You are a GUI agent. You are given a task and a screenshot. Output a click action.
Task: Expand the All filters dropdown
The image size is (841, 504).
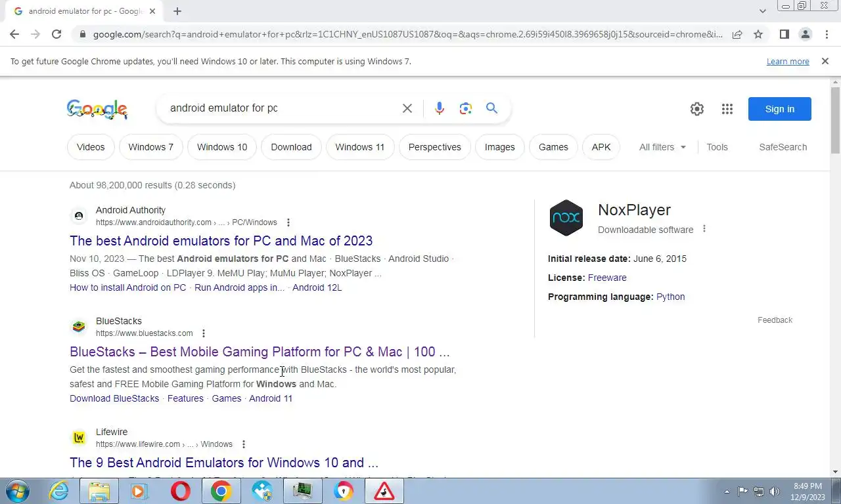[x=662, y=147]
